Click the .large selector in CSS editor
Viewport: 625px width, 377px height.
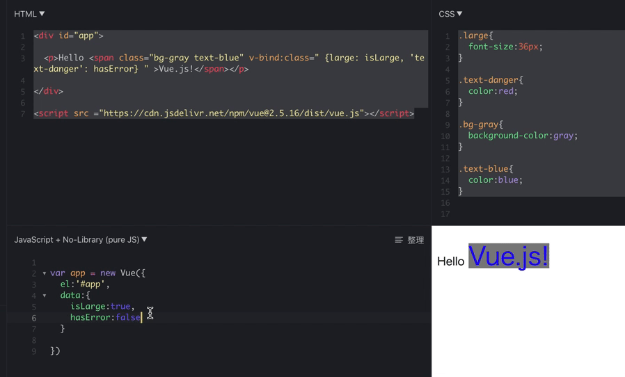473,35
